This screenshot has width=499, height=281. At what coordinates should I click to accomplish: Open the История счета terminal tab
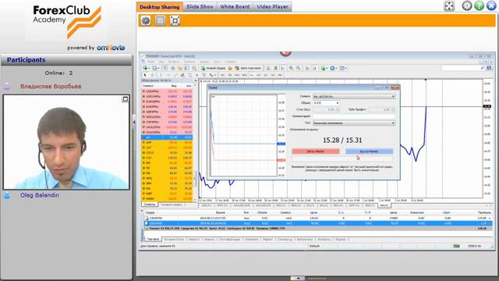[x=174, y=240]
